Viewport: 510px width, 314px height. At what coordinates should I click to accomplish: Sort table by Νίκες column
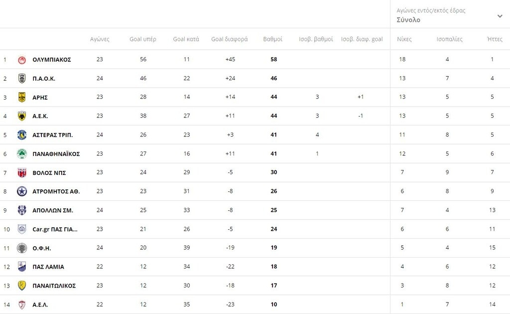[404, 39]
